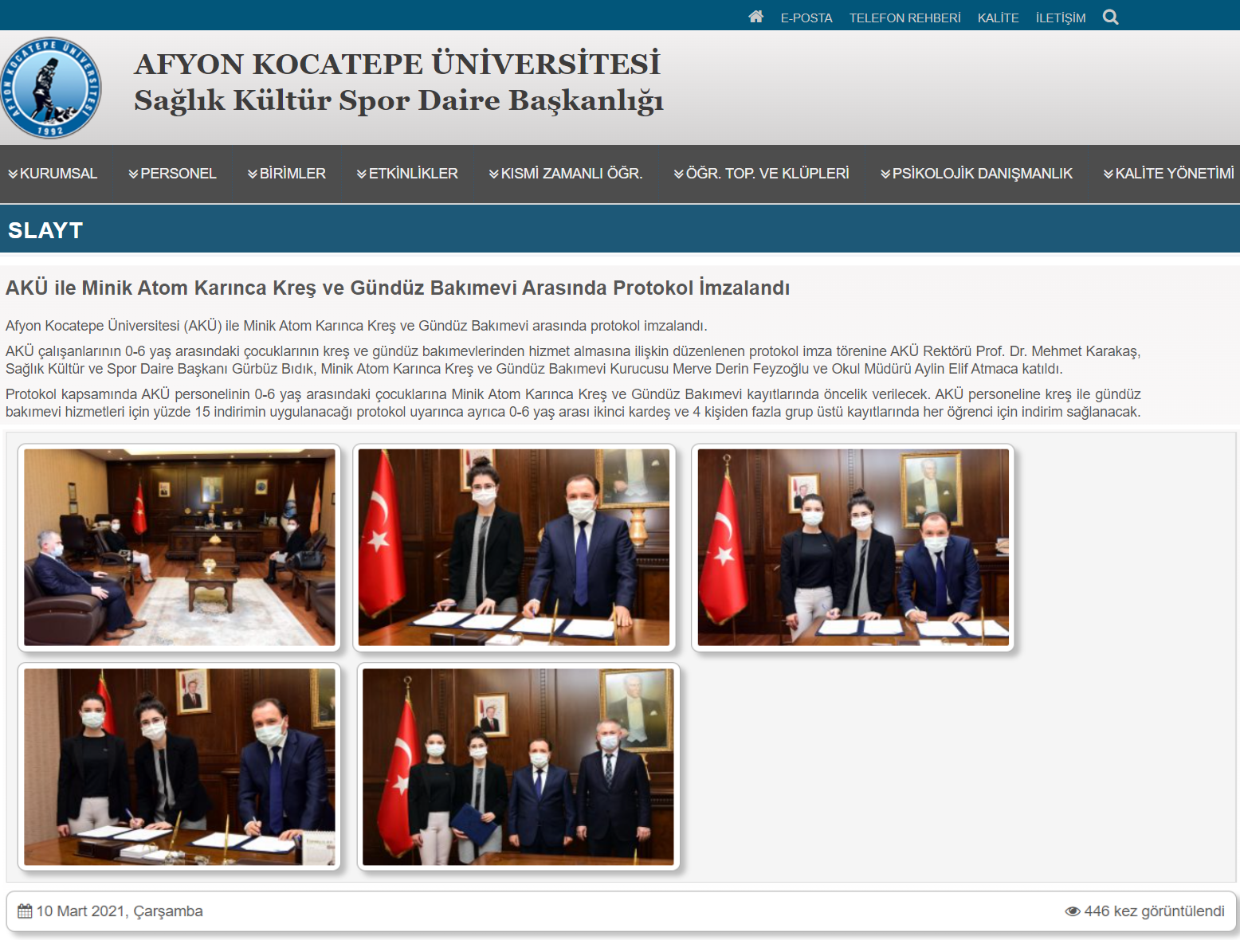The width and height of the screenshot is (1240, 940).
Task: Open the close-up photo of three people signing
Action: [x=179, y=766]
